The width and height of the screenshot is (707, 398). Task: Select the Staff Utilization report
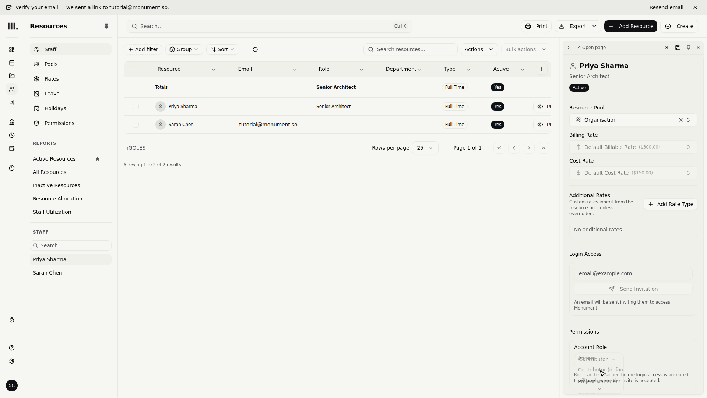coord(52,212)
